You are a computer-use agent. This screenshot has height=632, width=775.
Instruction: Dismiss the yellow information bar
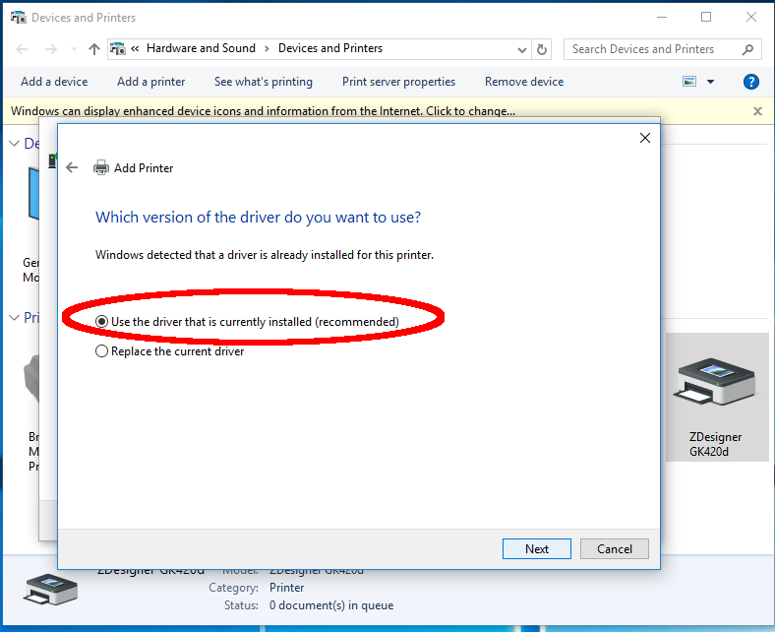(757, 111)
